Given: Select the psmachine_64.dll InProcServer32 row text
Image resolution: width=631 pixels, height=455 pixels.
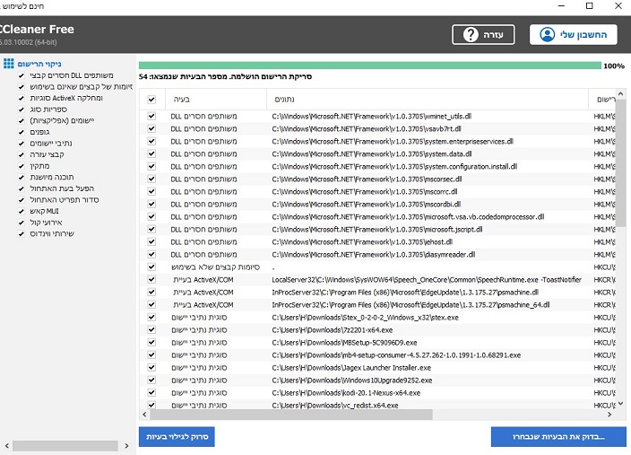Looking at the screenshot, I should (x=411, y=304).
